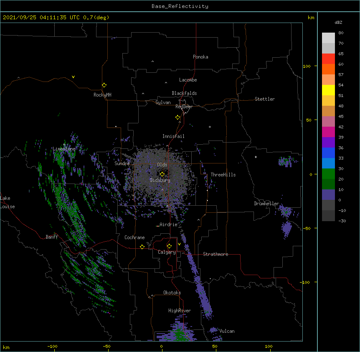Pick the red 60-65 dBZ legend swatch

(x=328, y=59)
